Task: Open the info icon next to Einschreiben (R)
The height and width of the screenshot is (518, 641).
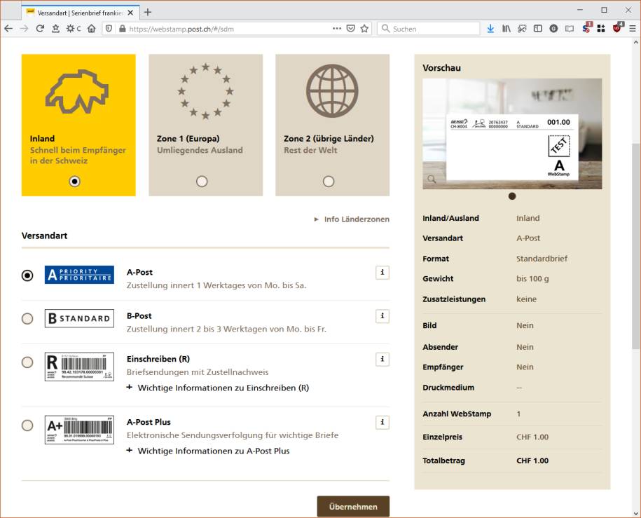Action: pyautogui.click(x=382, y=359)
